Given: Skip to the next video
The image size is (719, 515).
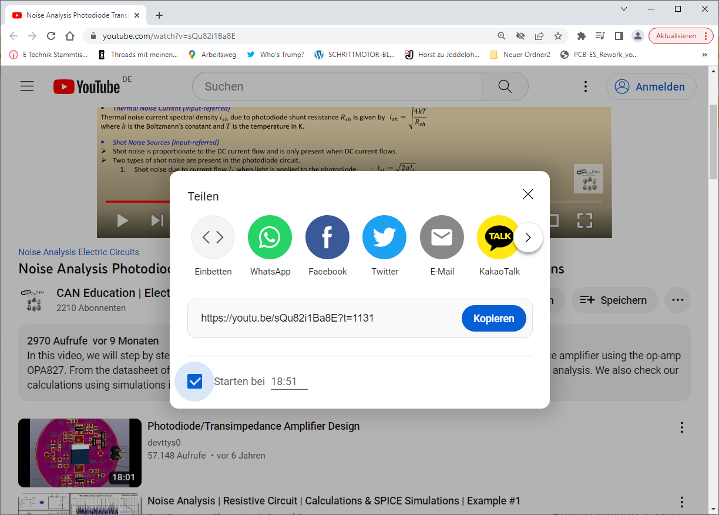Looking at the screenshot, I should 157,220.
